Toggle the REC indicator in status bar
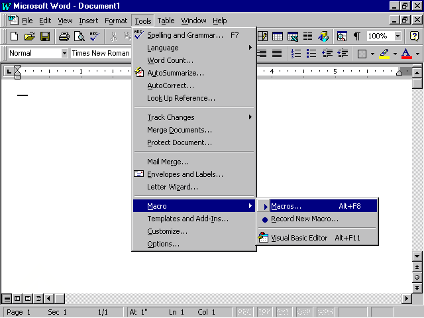The width and height of the screenshot is (424, 318). [245, 312]
